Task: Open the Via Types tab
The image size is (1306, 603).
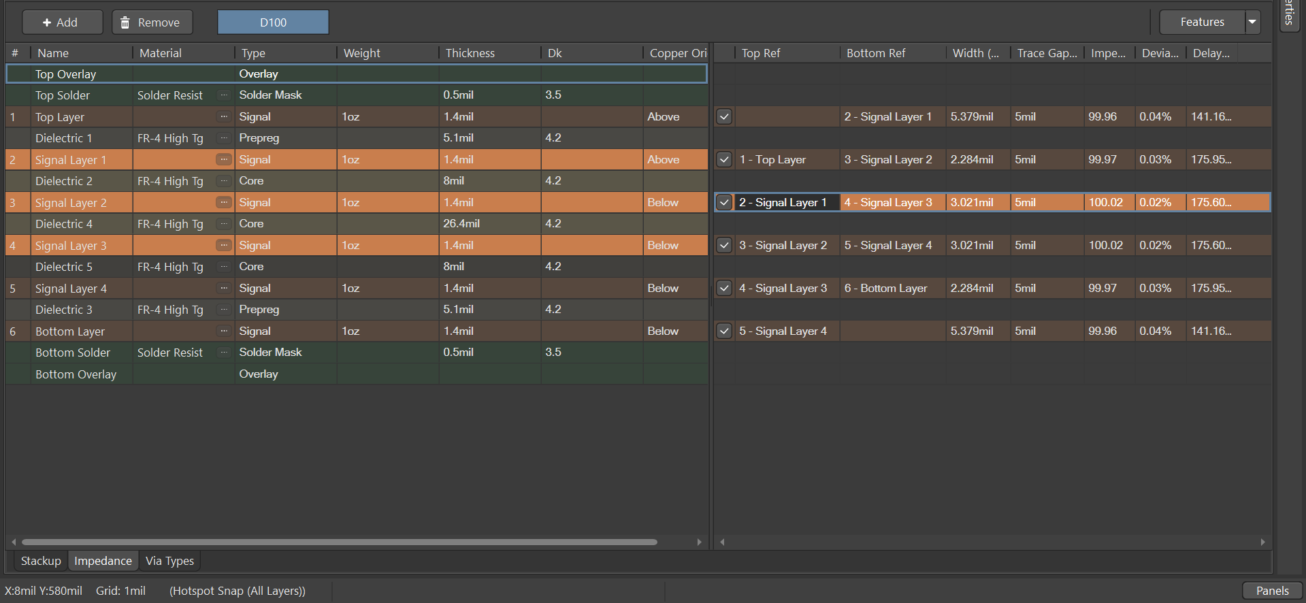Action: (x=169, y=561)
